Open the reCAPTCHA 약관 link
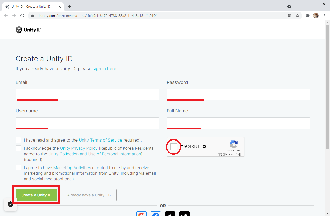 click(x=238, y=154)
